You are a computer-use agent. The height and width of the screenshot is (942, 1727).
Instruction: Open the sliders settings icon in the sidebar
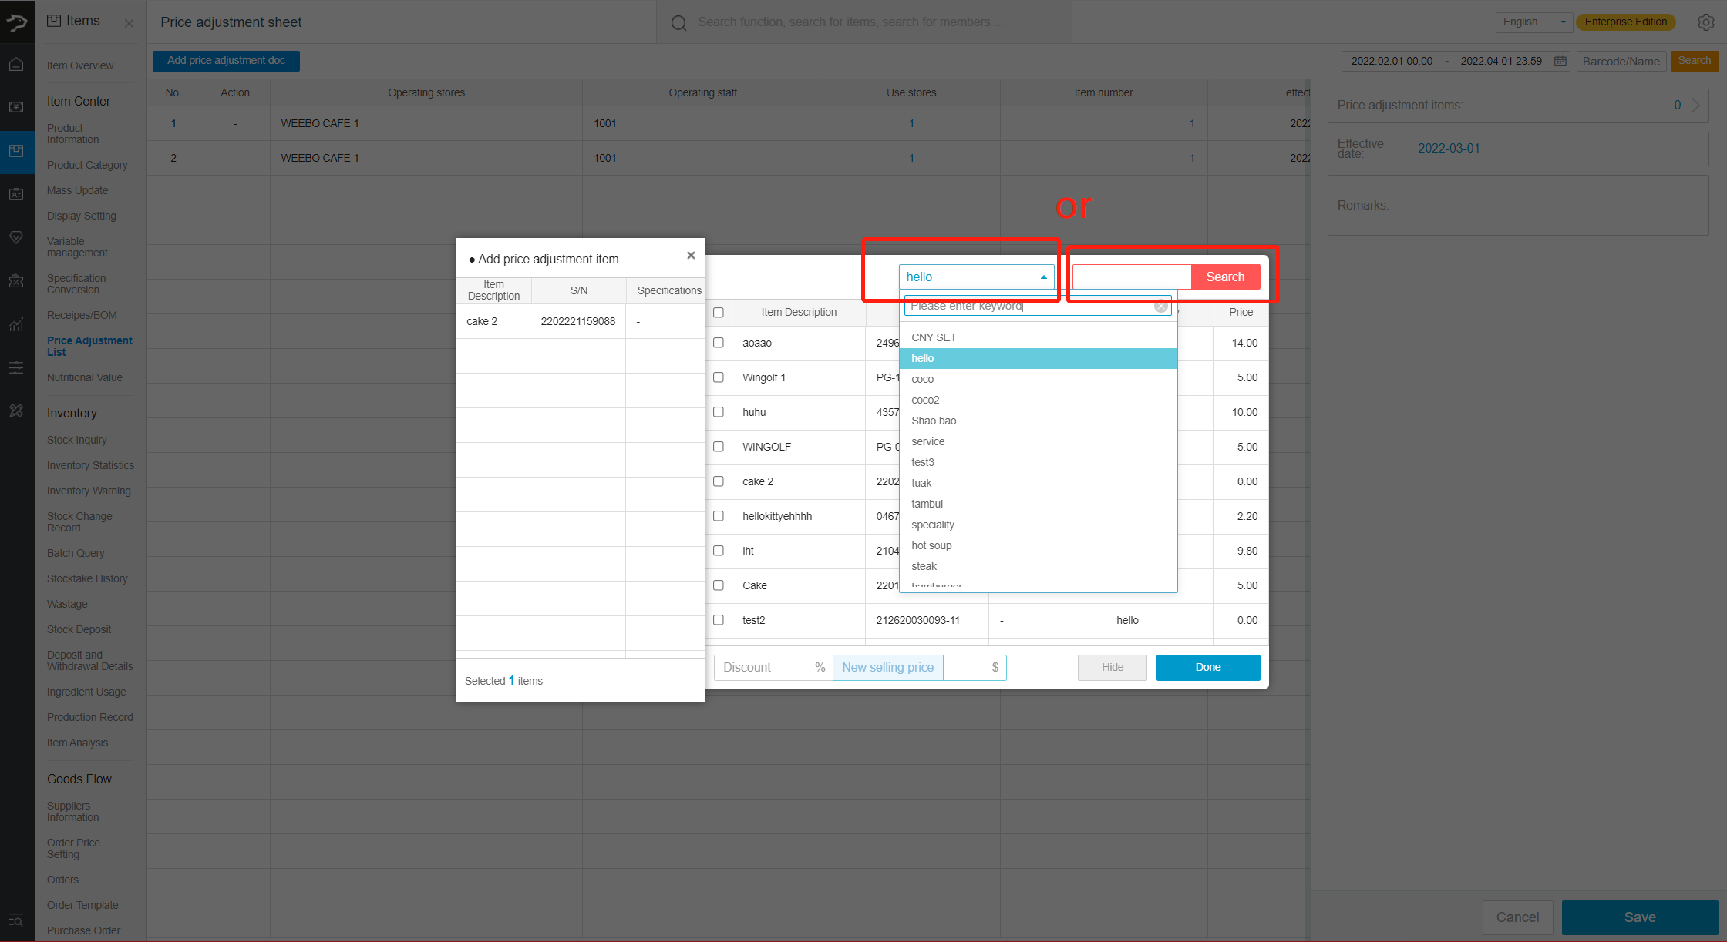(16, 367)
